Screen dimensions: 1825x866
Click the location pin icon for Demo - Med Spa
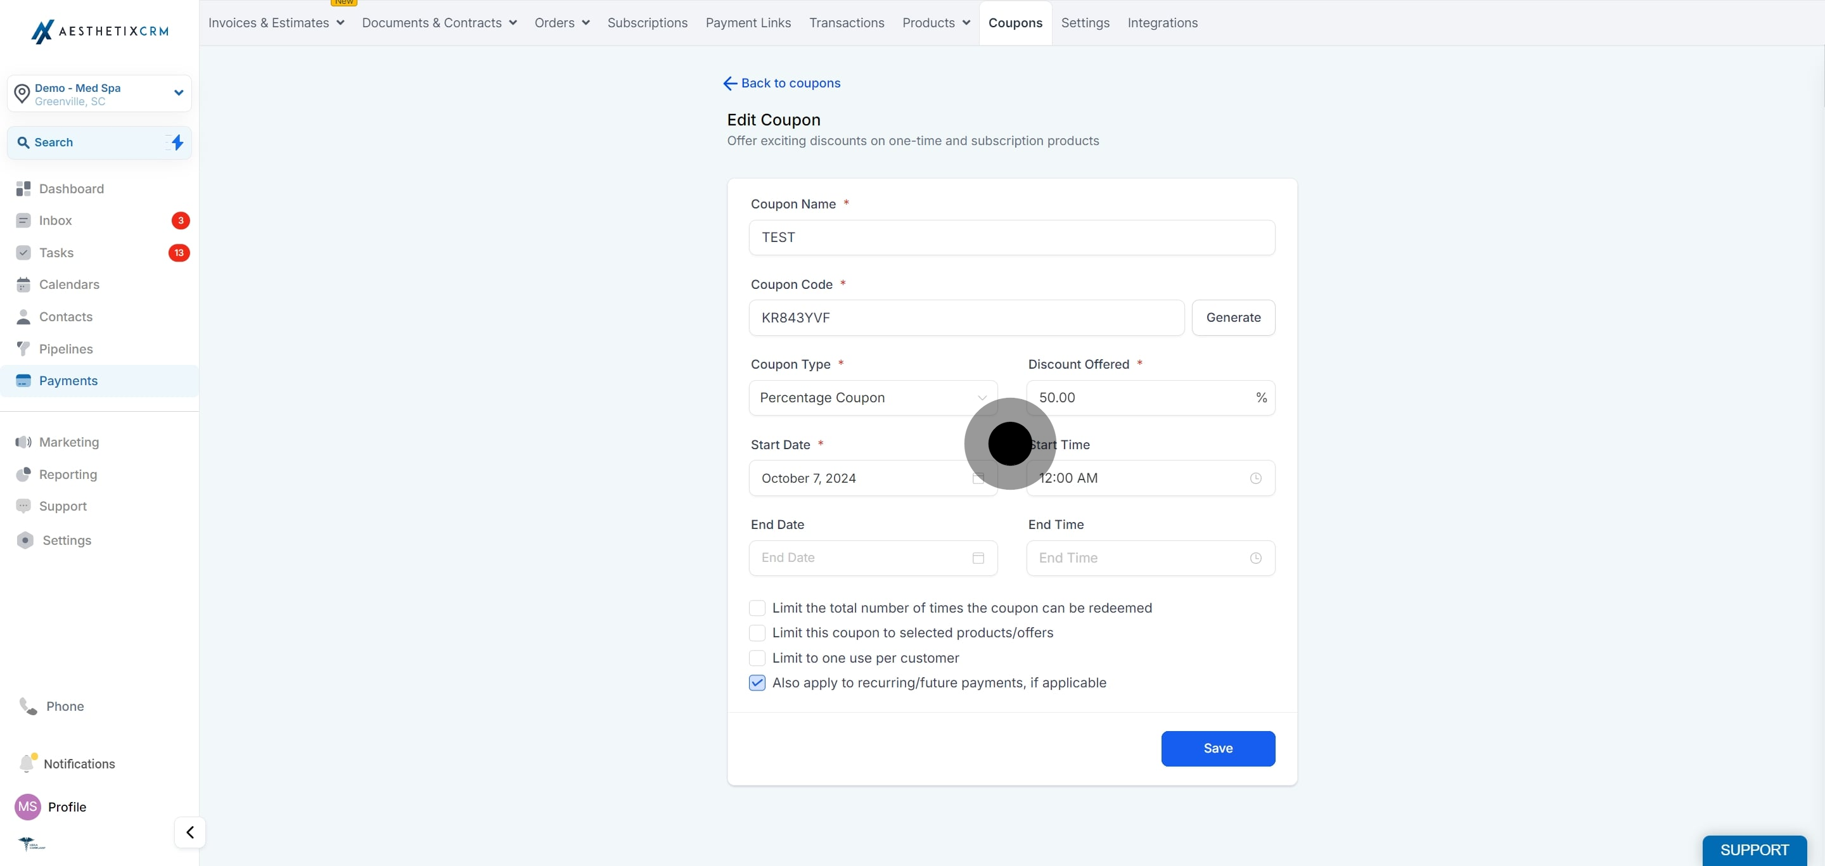pyautogui.click(x=22, y=94)
